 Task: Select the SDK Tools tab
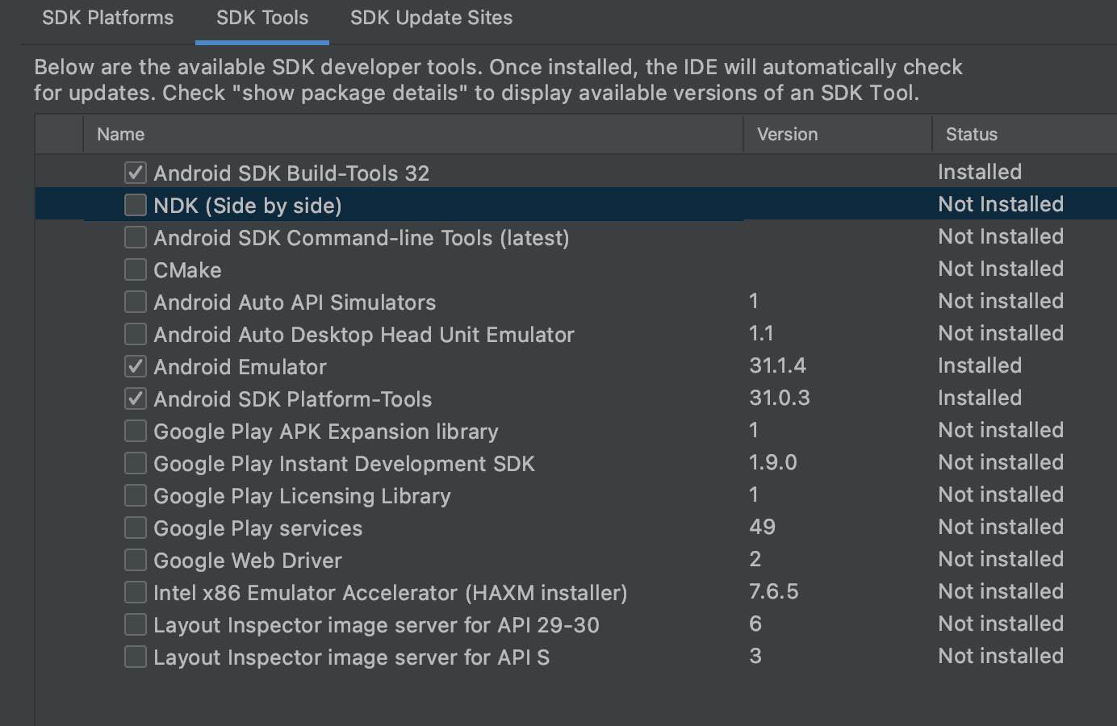pos(262,18)
